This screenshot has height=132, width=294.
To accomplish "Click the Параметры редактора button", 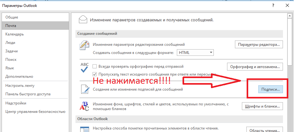I will coord(259,45).
